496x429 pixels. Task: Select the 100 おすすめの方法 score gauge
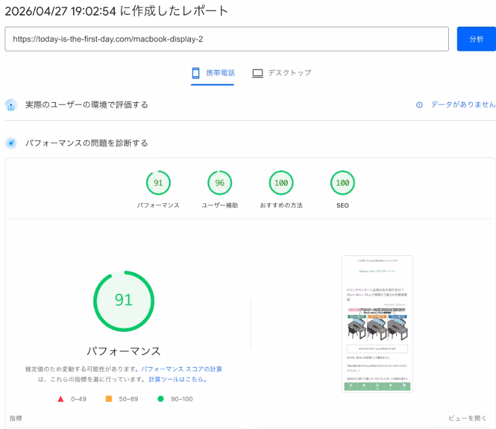281,183
